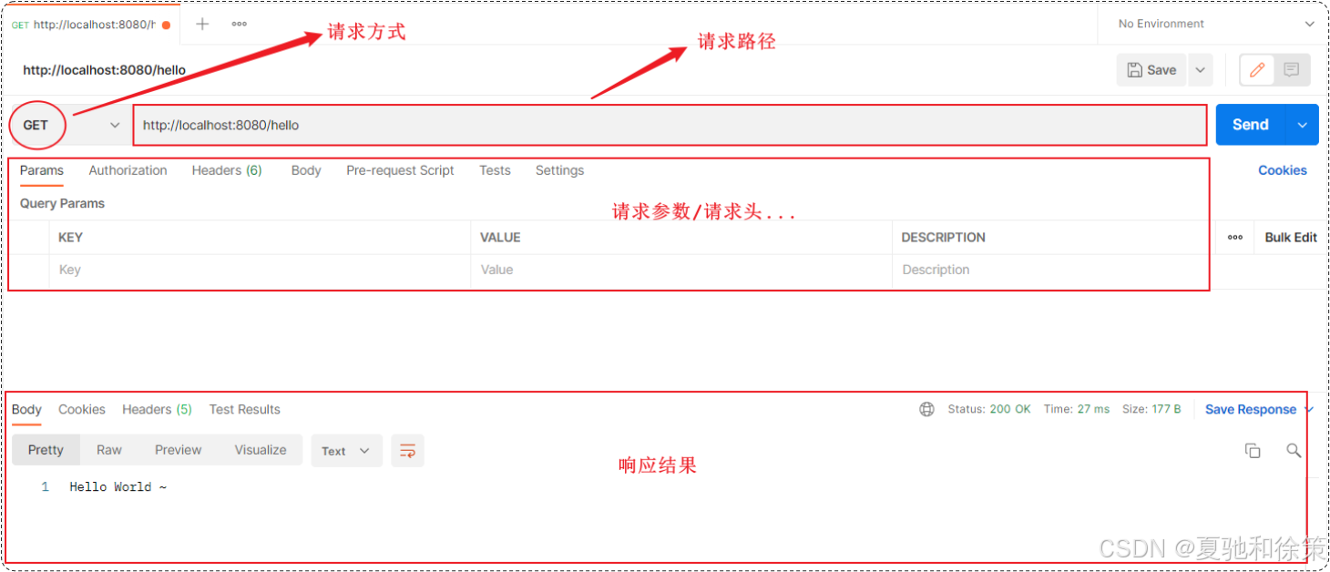Open the Text response format dropdown
This screenshot has height=572, width=1330.
click(x=346, y=450)
